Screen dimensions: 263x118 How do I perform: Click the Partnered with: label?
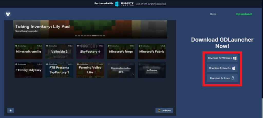coord(104,4)
